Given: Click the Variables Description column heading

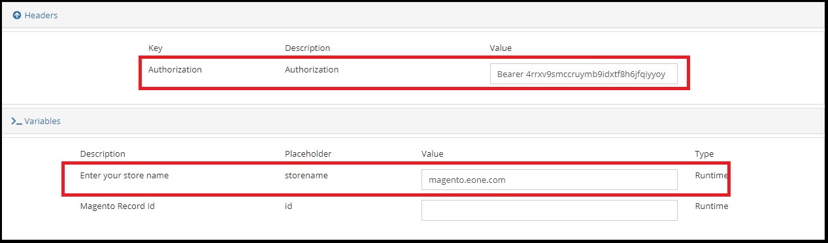Looking at the screenshot, I should click(x=103, y=154).
